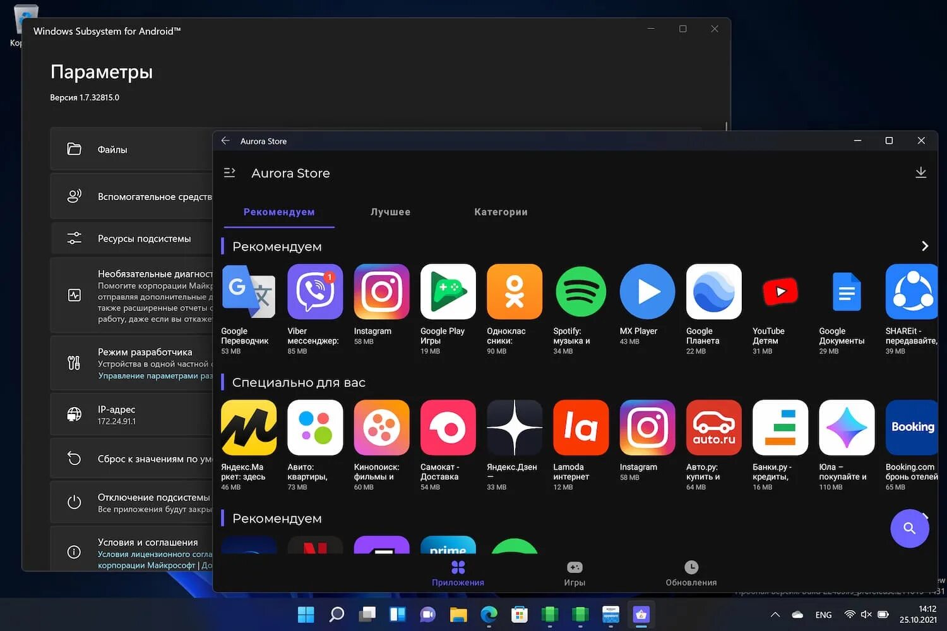Click Управление параметрами разработчика link

click(155, 375)
